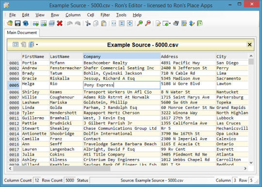This screenshot has height=187, width=262.
Task: Click the copy pages icon
Action: pyautogui.click(x=96, y=23)
